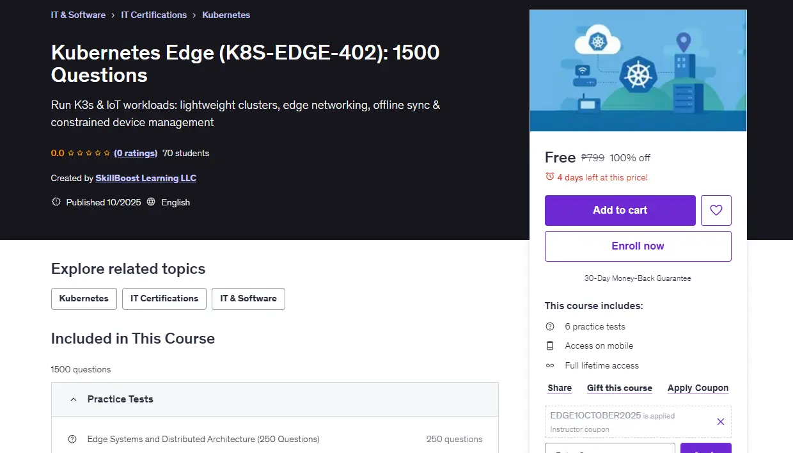
Task: Select the IT & Software topic chip
Action: click(248, 299)
